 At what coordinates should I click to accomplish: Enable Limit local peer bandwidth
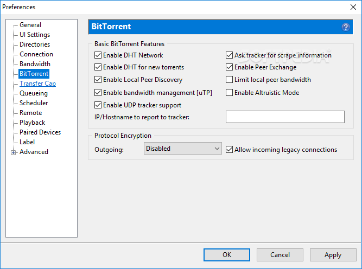(229, 80)
